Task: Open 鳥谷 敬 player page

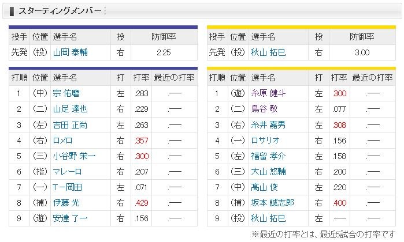Action: tap(266, 108)
